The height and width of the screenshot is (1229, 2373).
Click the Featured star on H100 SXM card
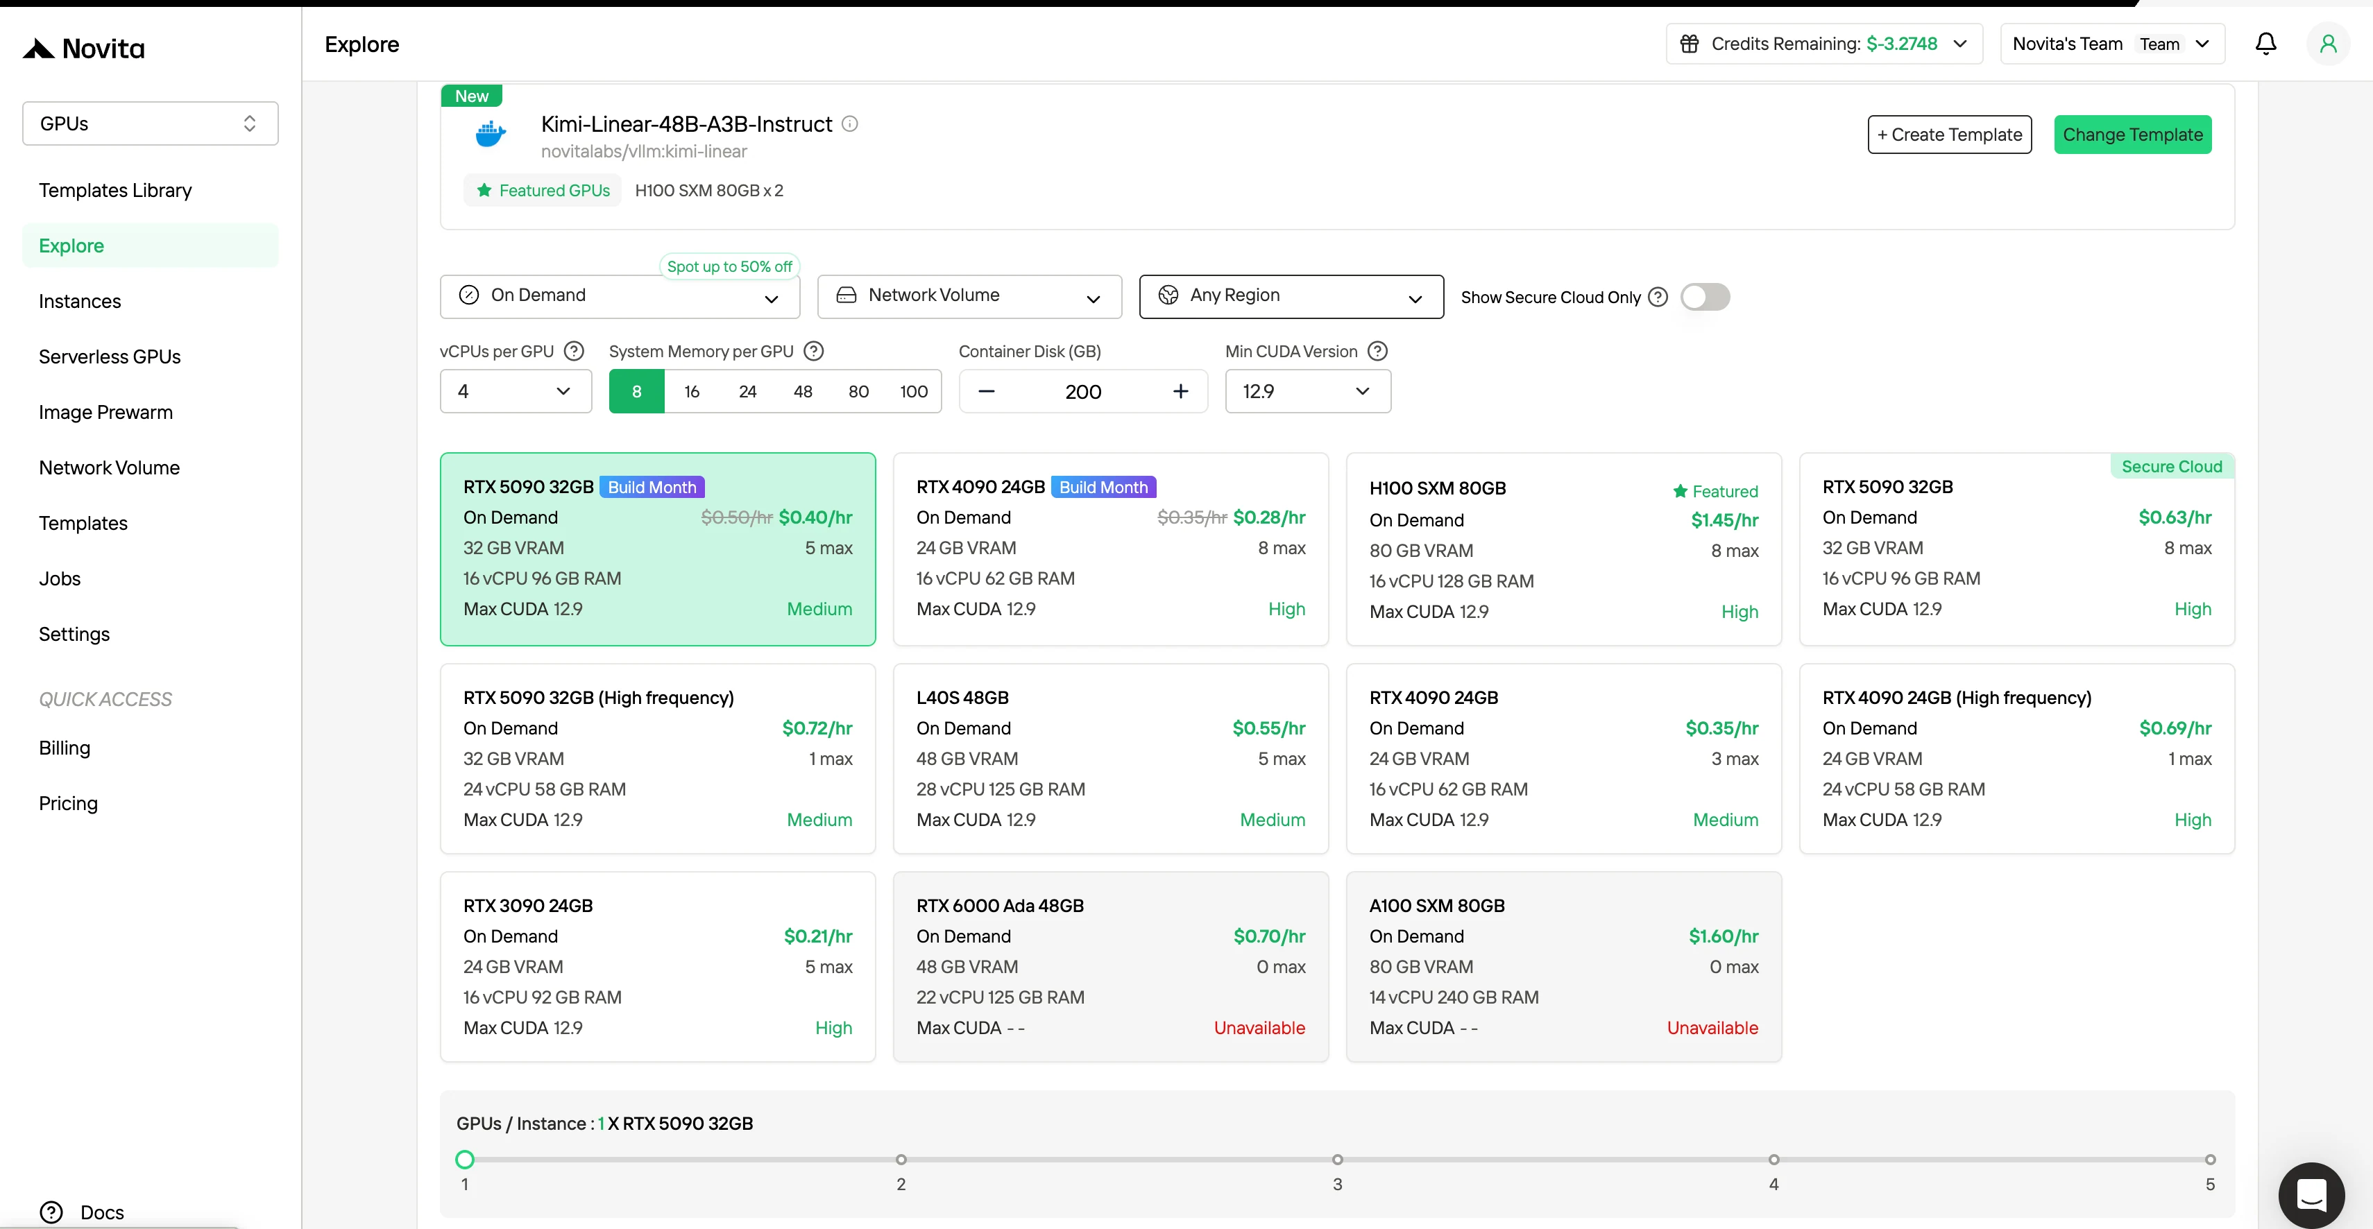[1681, 490]
